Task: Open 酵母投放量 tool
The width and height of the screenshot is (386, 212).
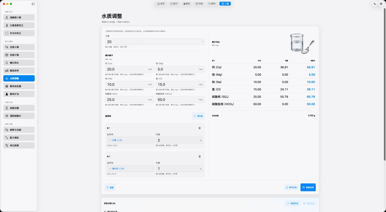Action: point(19,86)
